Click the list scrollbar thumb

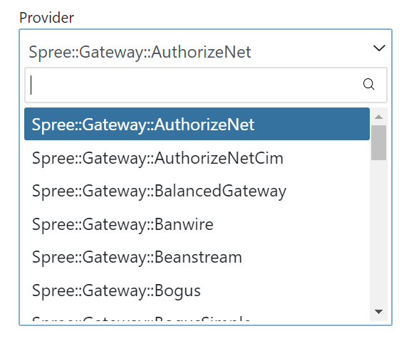click(378, 142)
